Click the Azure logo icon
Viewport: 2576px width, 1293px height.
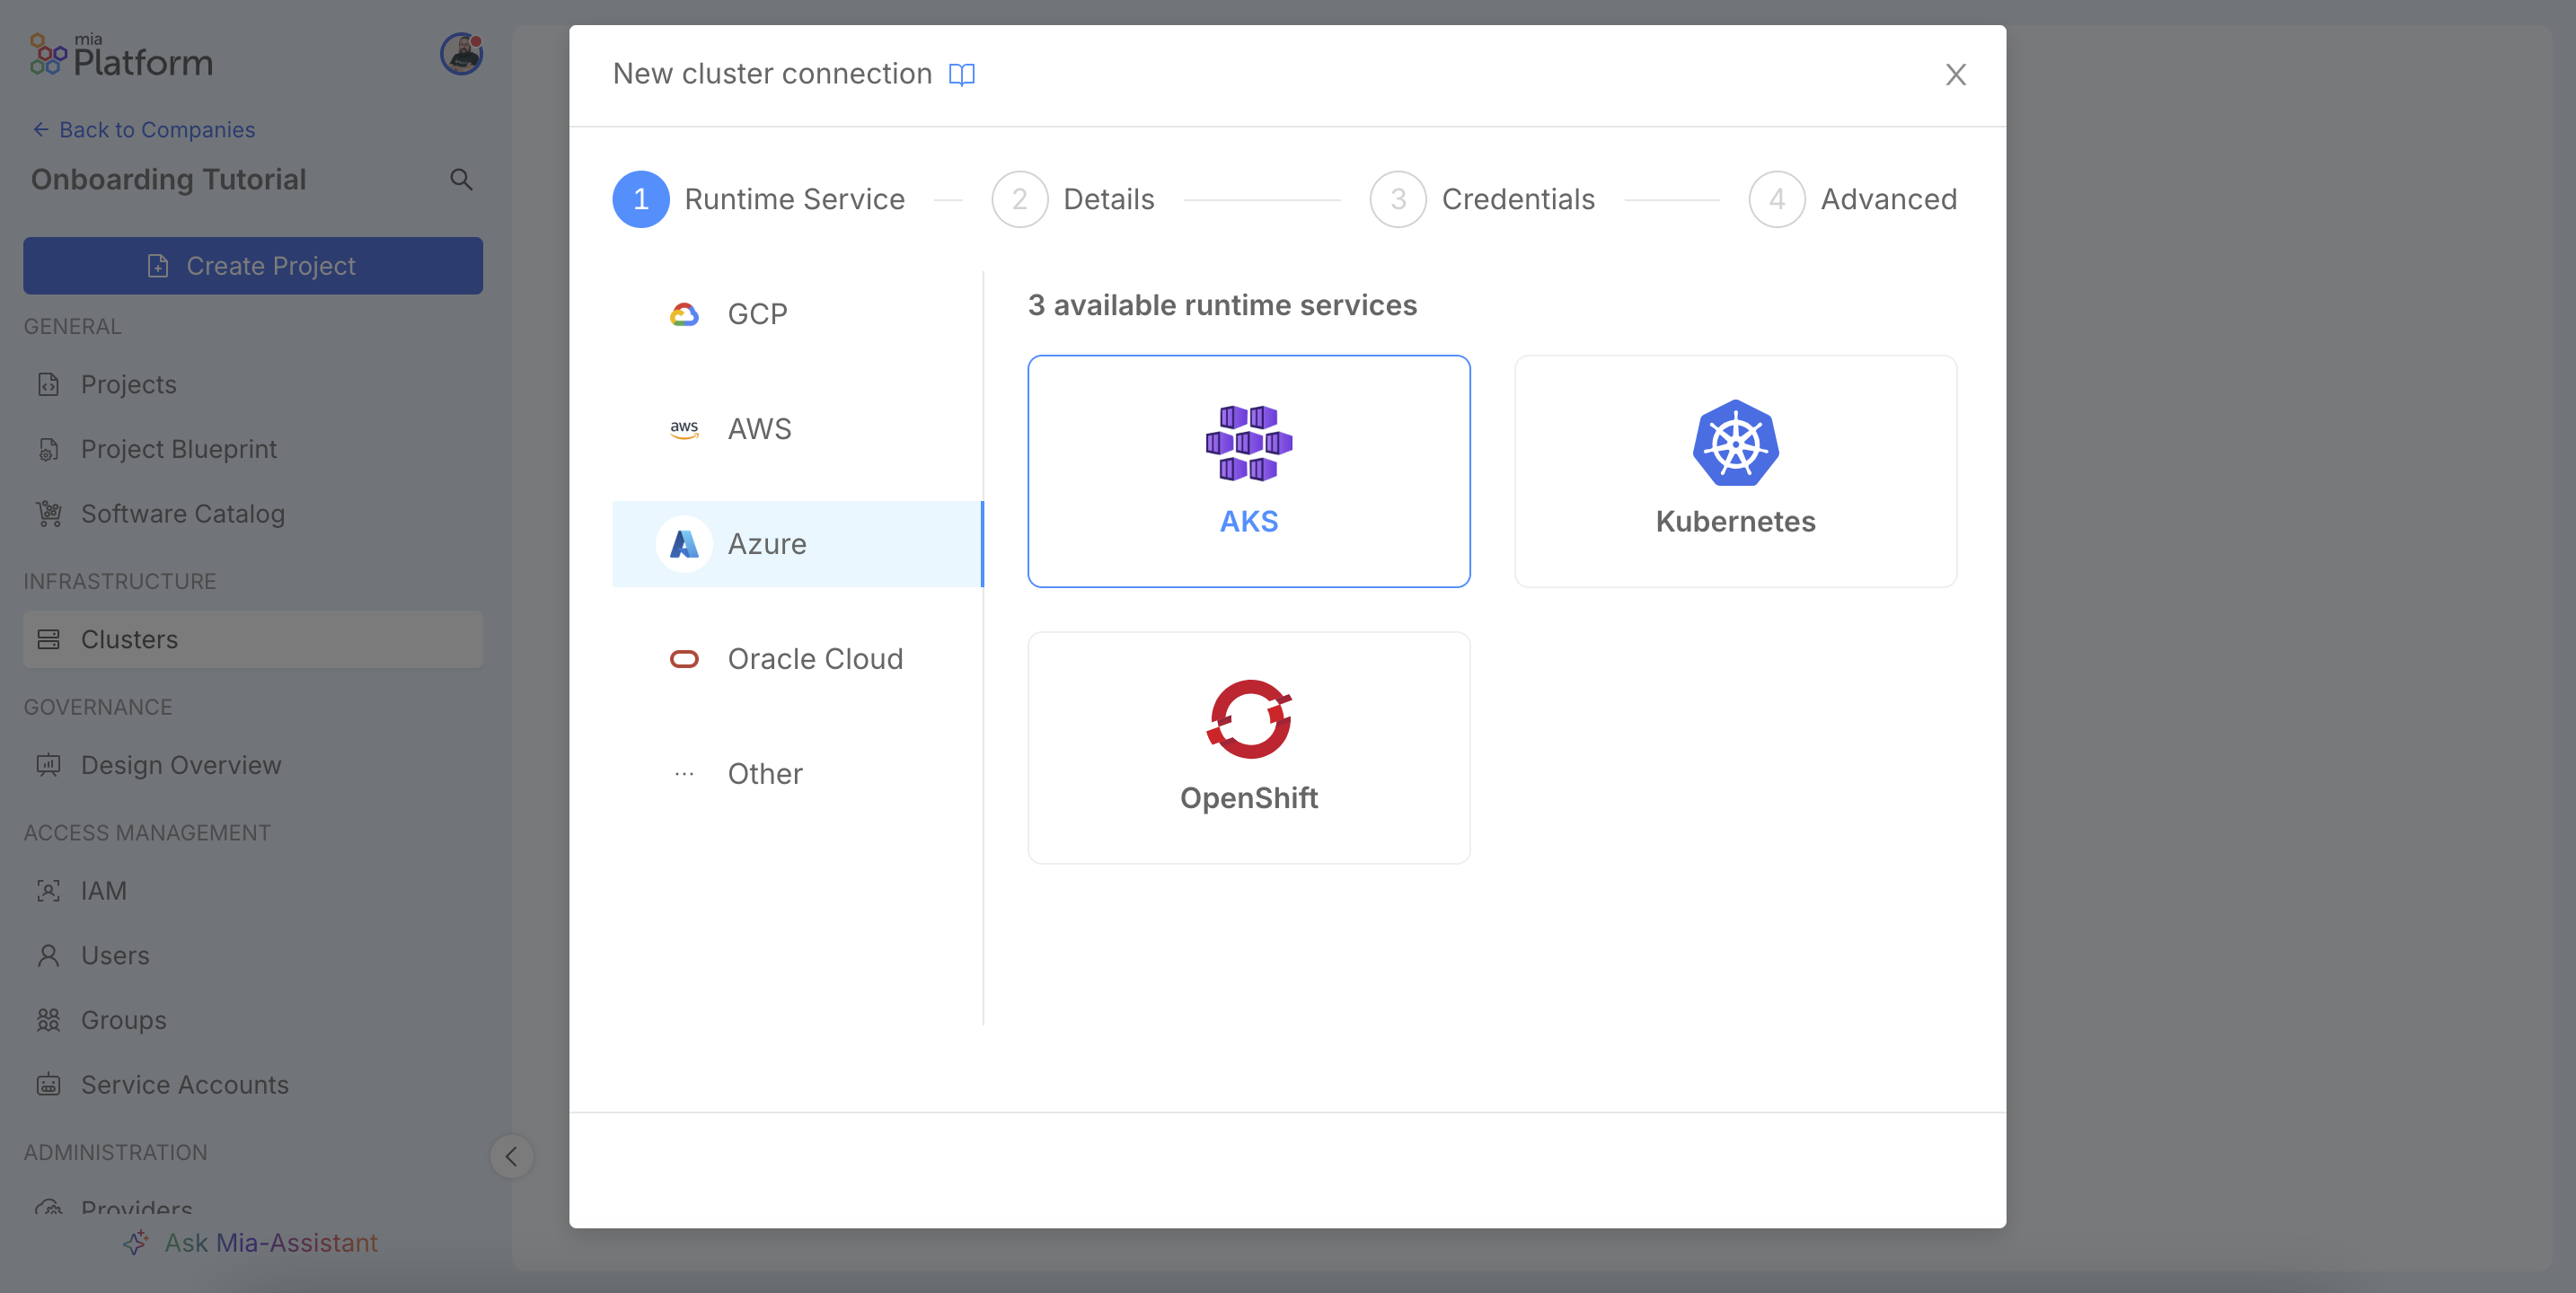point(684,544)
